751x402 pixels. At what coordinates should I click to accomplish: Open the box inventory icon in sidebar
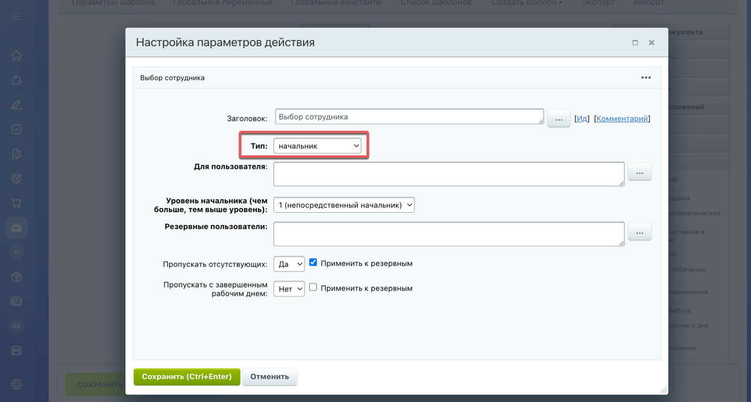click(x=16, y=277)
